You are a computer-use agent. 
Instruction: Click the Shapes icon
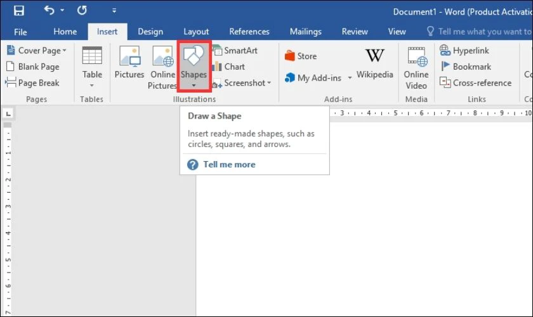point(194,55)
